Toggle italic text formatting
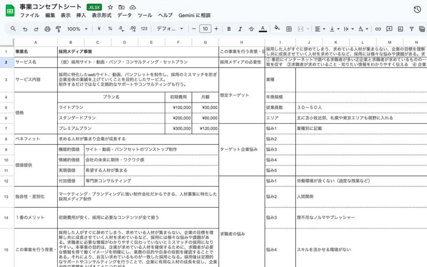This screenshot has height=267, width=427. coord(240,29)
